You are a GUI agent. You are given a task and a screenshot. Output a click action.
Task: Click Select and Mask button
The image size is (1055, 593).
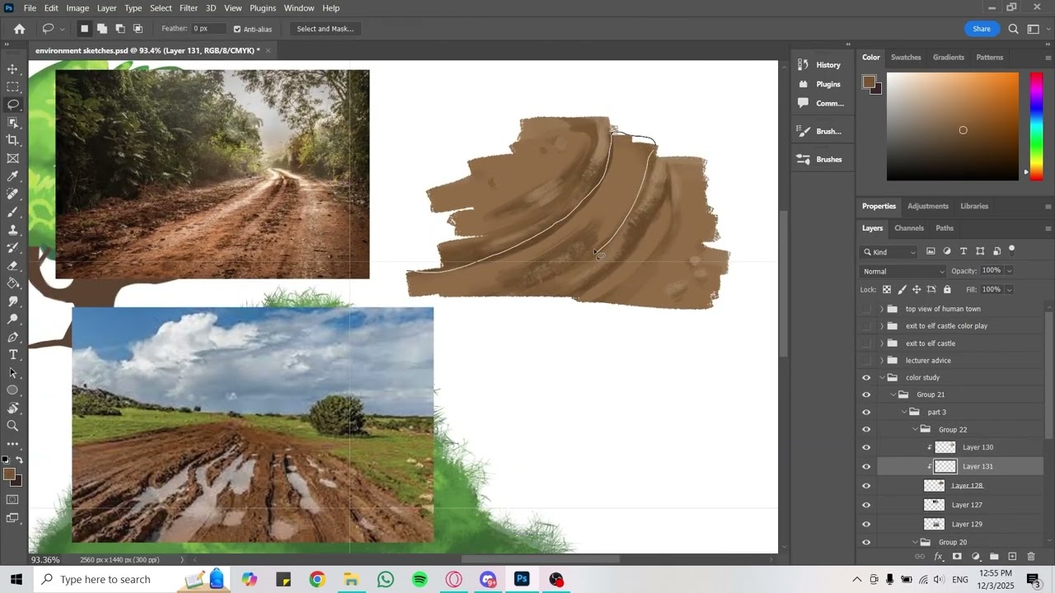pos(325,29)
